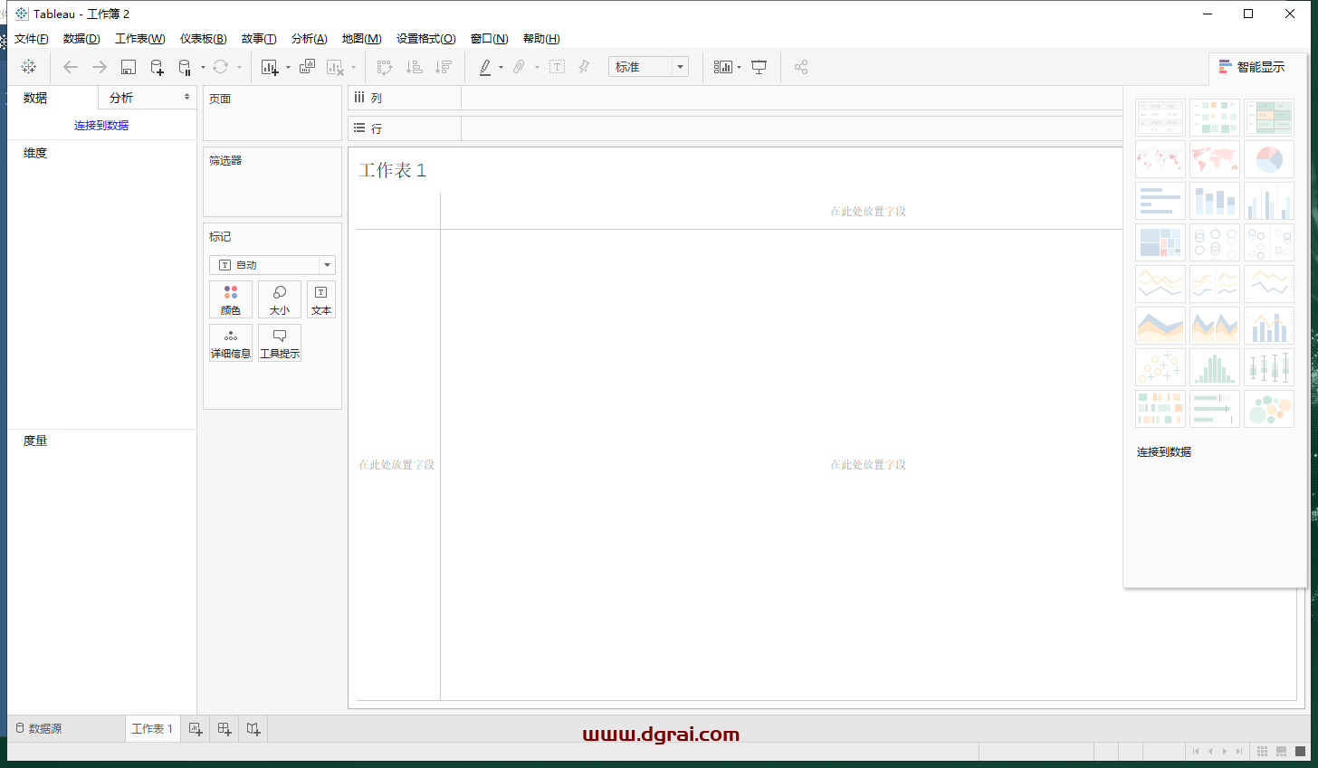Expand the highlight pen dropdown arrow
Viewport: 1318px width, 768px height.
(501, 67)
